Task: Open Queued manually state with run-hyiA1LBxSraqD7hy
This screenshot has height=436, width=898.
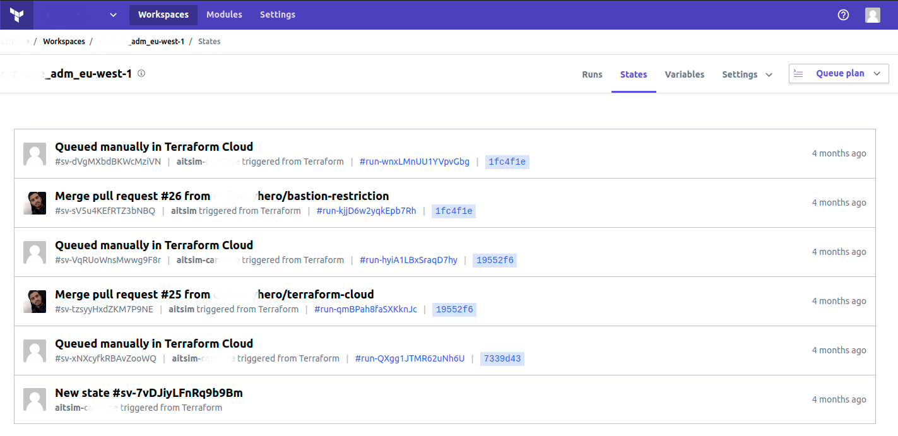Action: tap(154, 245)
